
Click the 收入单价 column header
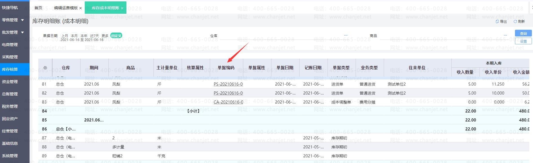coord(493,72)
